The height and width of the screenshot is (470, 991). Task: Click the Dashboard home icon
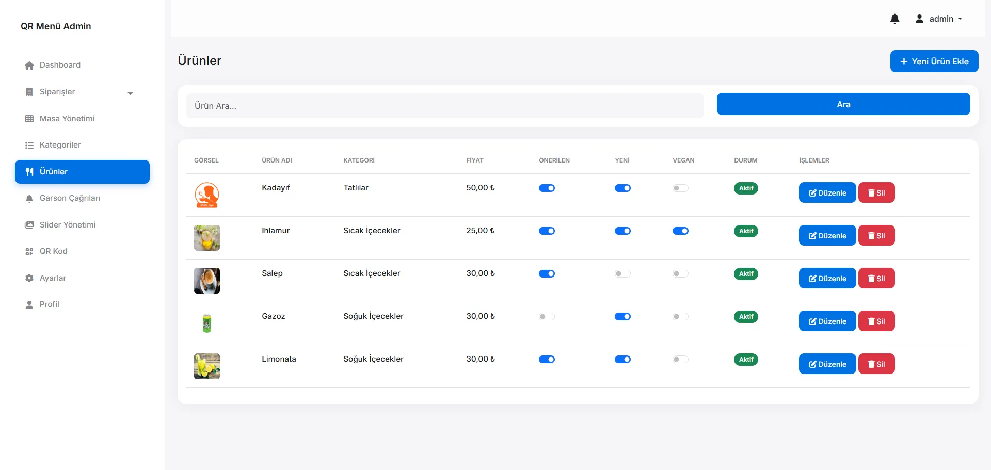(x=29, y=66)
